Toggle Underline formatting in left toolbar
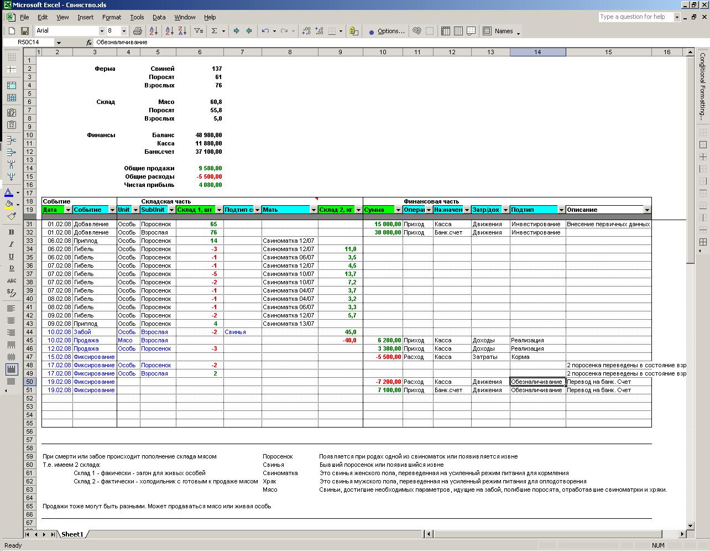 coord(11,257)
